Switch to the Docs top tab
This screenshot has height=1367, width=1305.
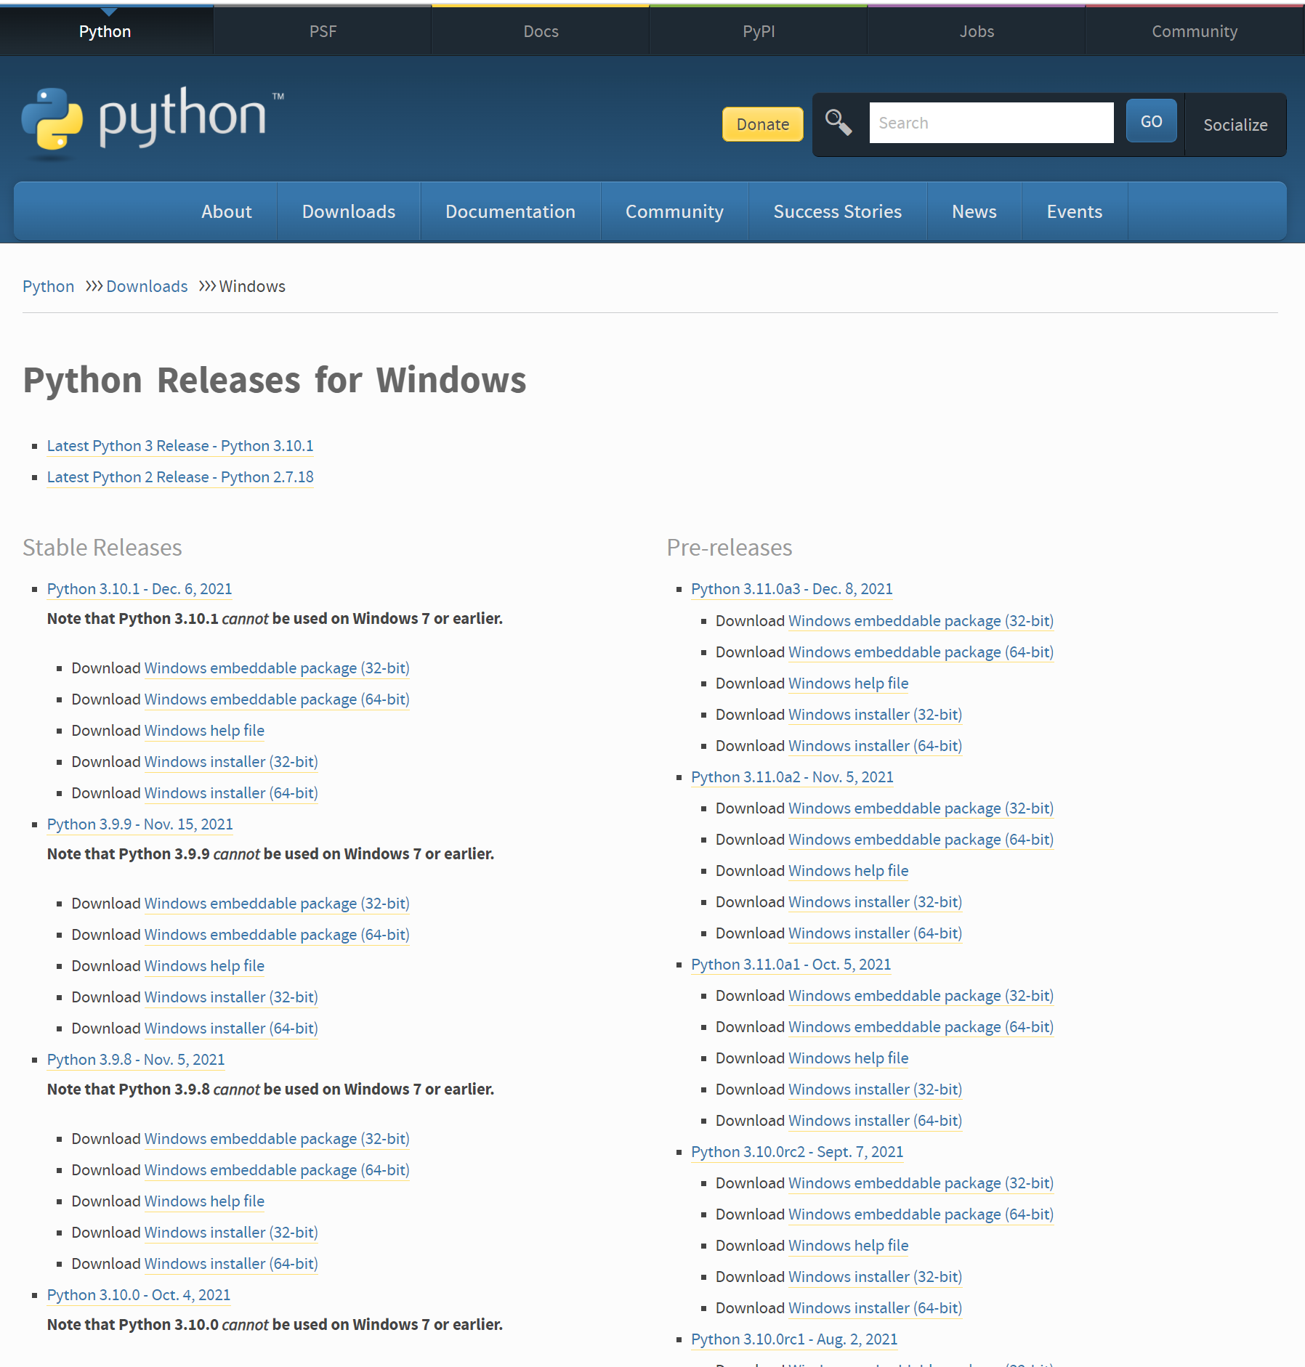(541, 31)
